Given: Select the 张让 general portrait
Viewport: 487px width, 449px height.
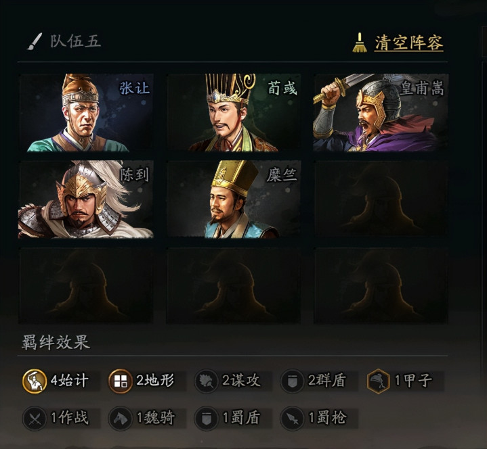Looking at the screenshot, I should tap(86, 112).
